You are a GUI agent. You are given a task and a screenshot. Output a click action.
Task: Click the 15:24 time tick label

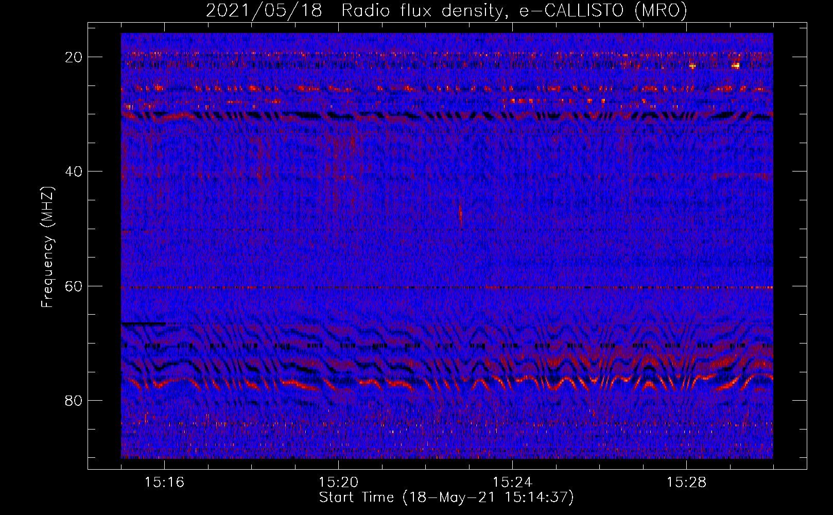coord(512,483)
